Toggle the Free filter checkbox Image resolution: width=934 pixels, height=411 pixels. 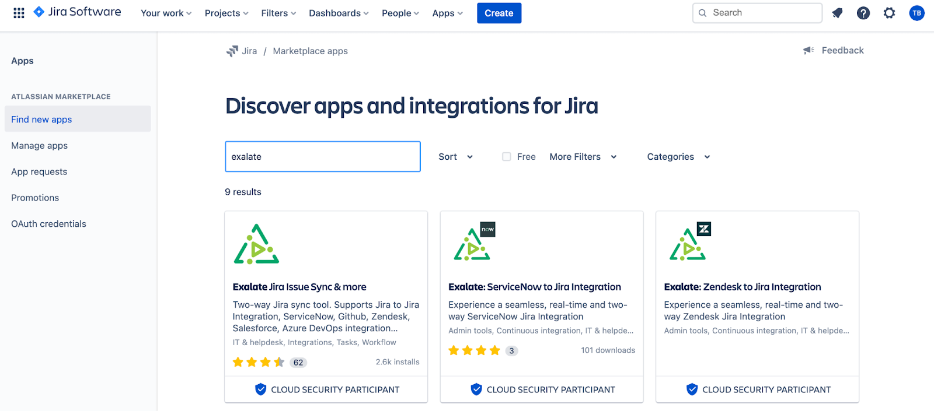point(507,157)
